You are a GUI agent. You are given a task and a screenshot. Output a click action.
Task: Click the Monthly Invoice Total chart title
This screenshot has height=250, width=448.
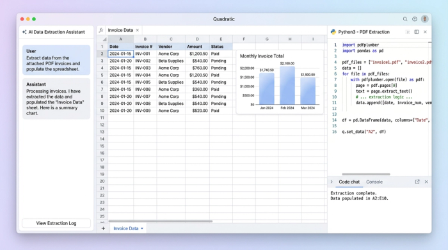[x=262, y=56]
